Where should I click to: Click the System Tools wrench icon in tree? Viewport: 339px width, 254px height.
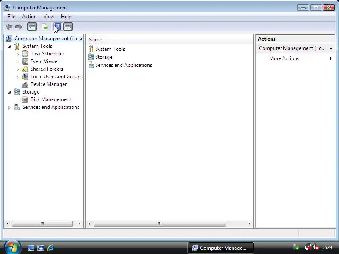[17, 46]
